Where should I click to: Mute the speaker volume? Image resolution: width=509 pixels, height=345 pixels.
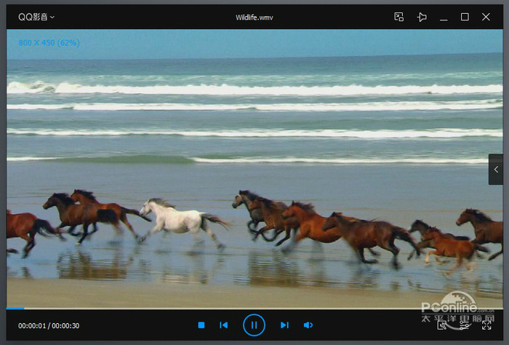308,325
